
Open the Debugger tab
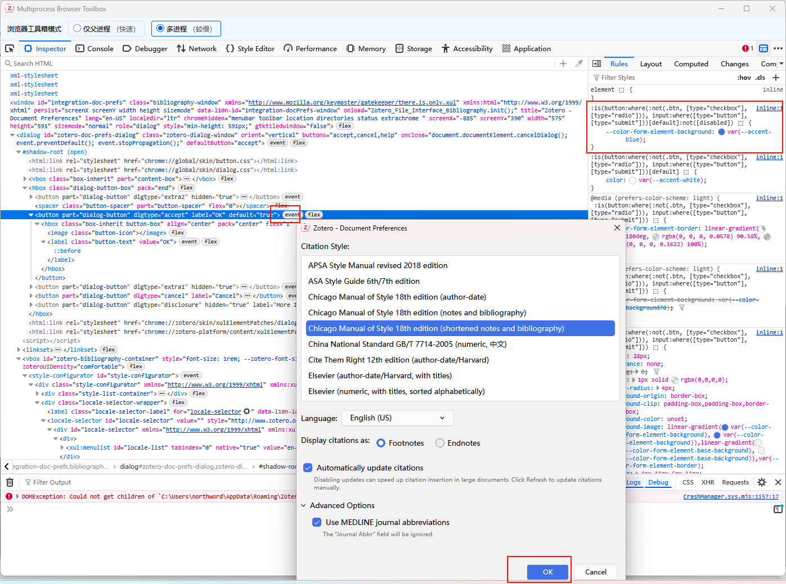[x=145, y=49]
